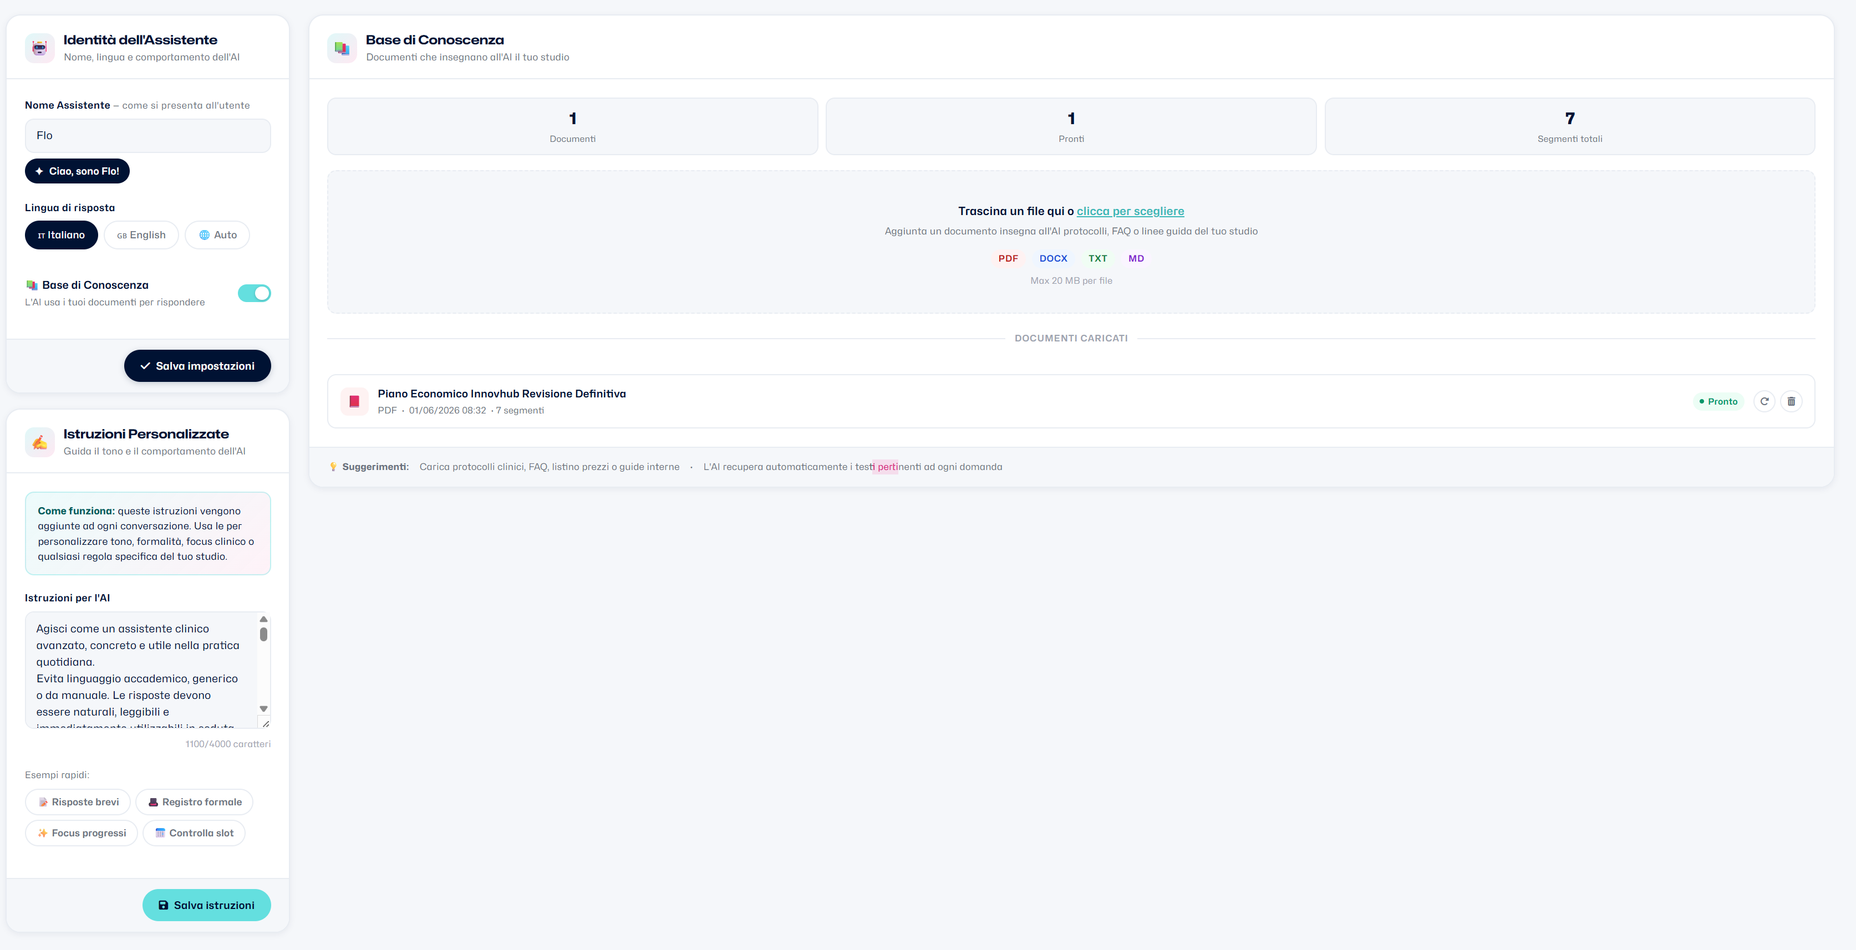Toggle the Base di Conoscenza switch
1856x950 pixels.
(x=255, y=293)
